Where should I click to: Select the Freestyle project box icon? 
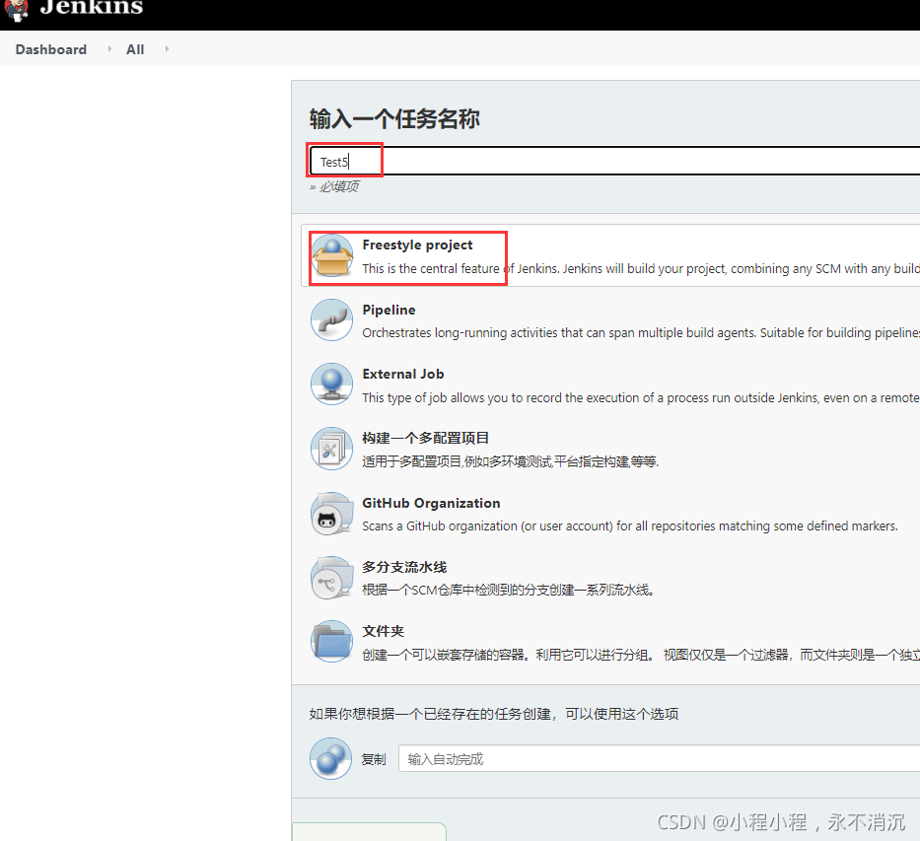pyautogui.click(x=331, y=255)
